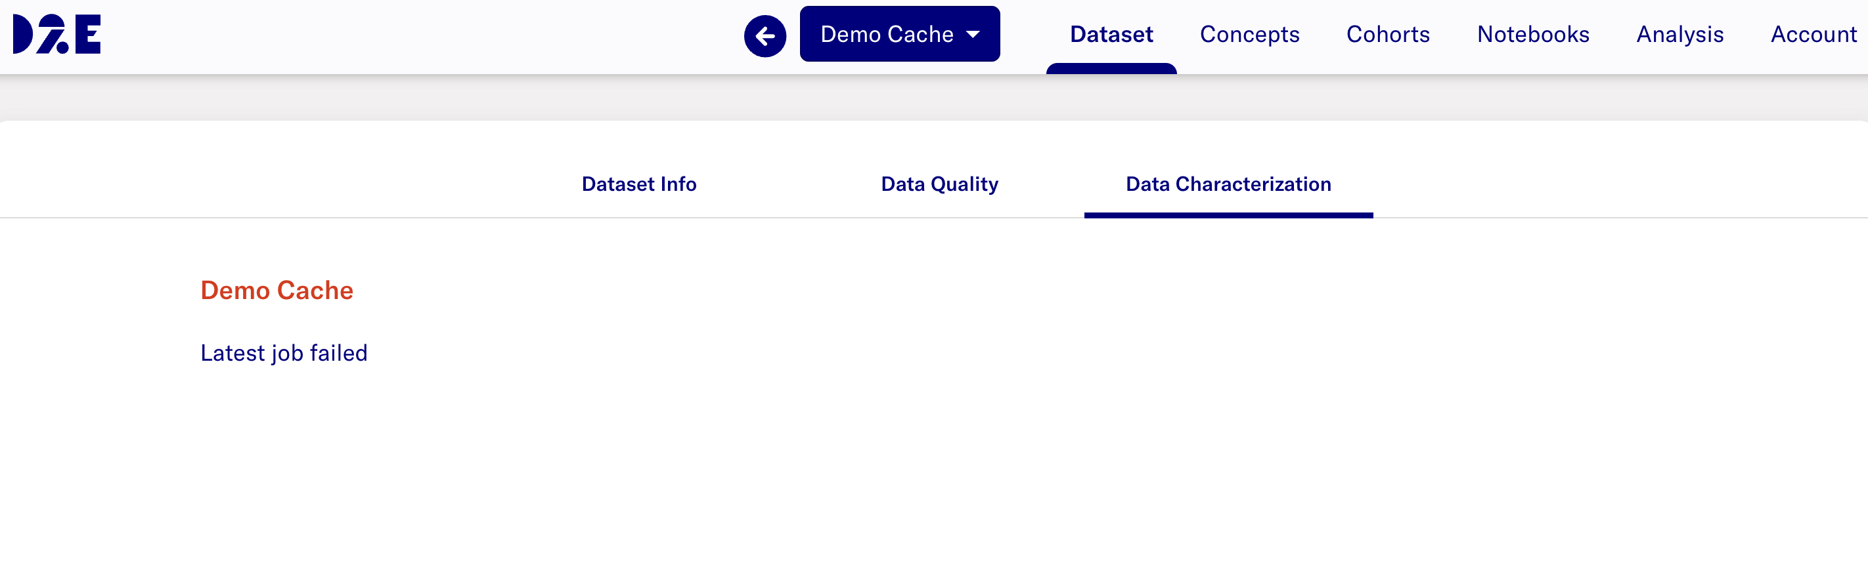Open the Concepts page

(1249, 34)
